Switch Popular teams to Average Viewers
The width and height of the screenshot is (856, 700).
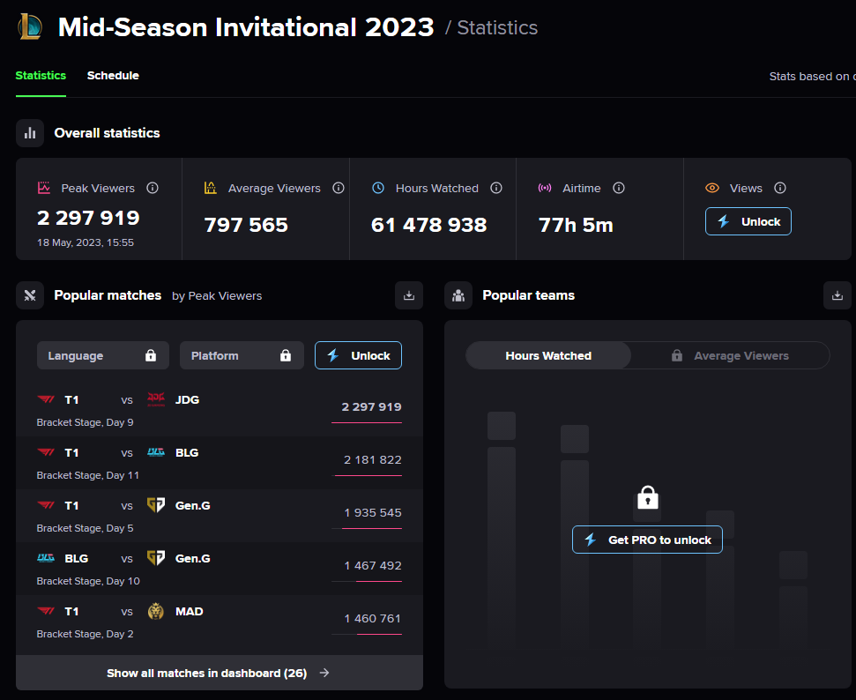click(731, 355)
